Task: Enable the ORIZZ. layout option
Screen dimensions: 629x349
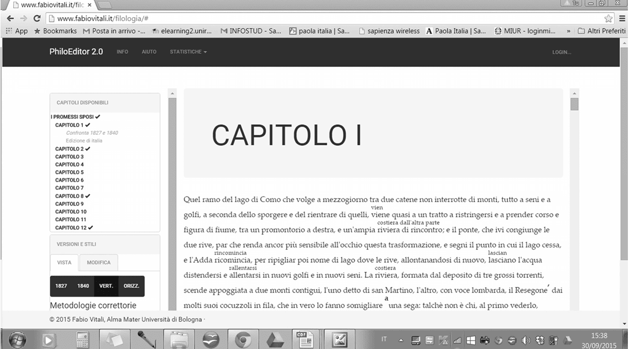Action: (132, 286)
